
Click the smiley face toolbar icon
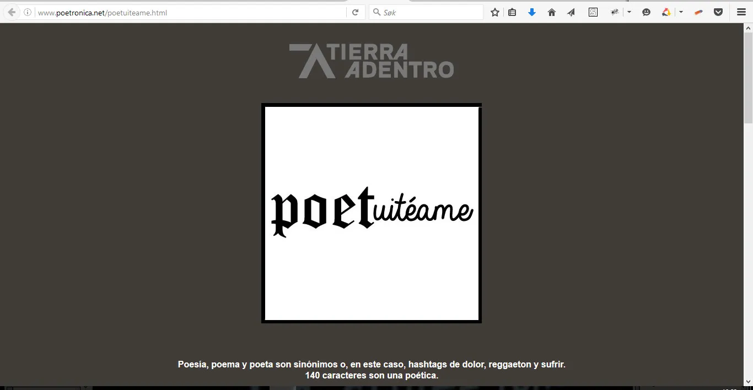point(647,12)
